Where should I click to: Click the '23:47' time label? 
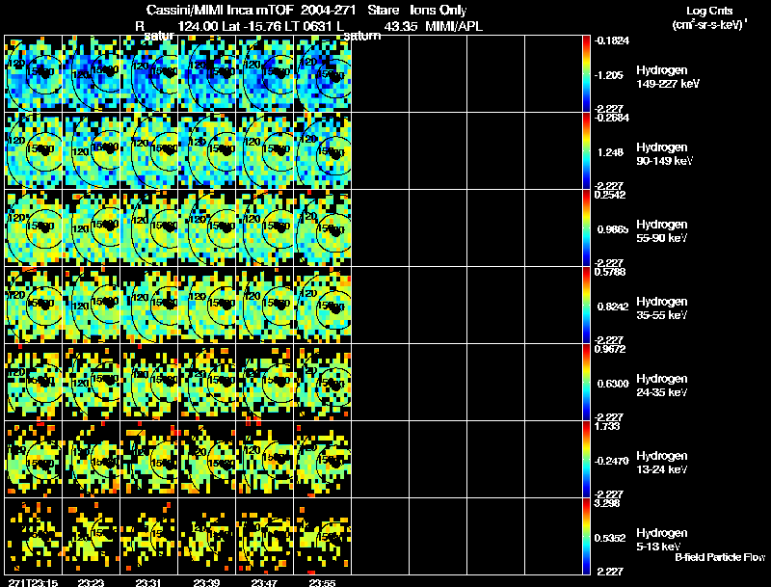click(264, 583)
